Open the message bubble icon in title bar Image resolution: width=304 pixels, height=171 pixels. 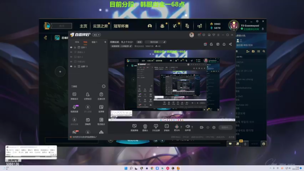click(204, 35)
